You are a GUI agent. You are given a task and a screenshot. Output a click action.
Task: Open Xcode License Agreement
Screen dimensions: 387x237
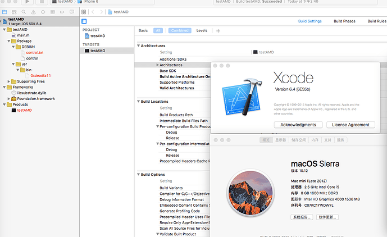pos(350,125)
